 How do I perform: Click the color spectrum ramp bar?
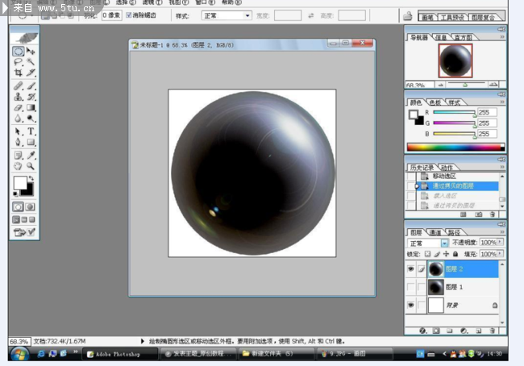click(455, 148)
